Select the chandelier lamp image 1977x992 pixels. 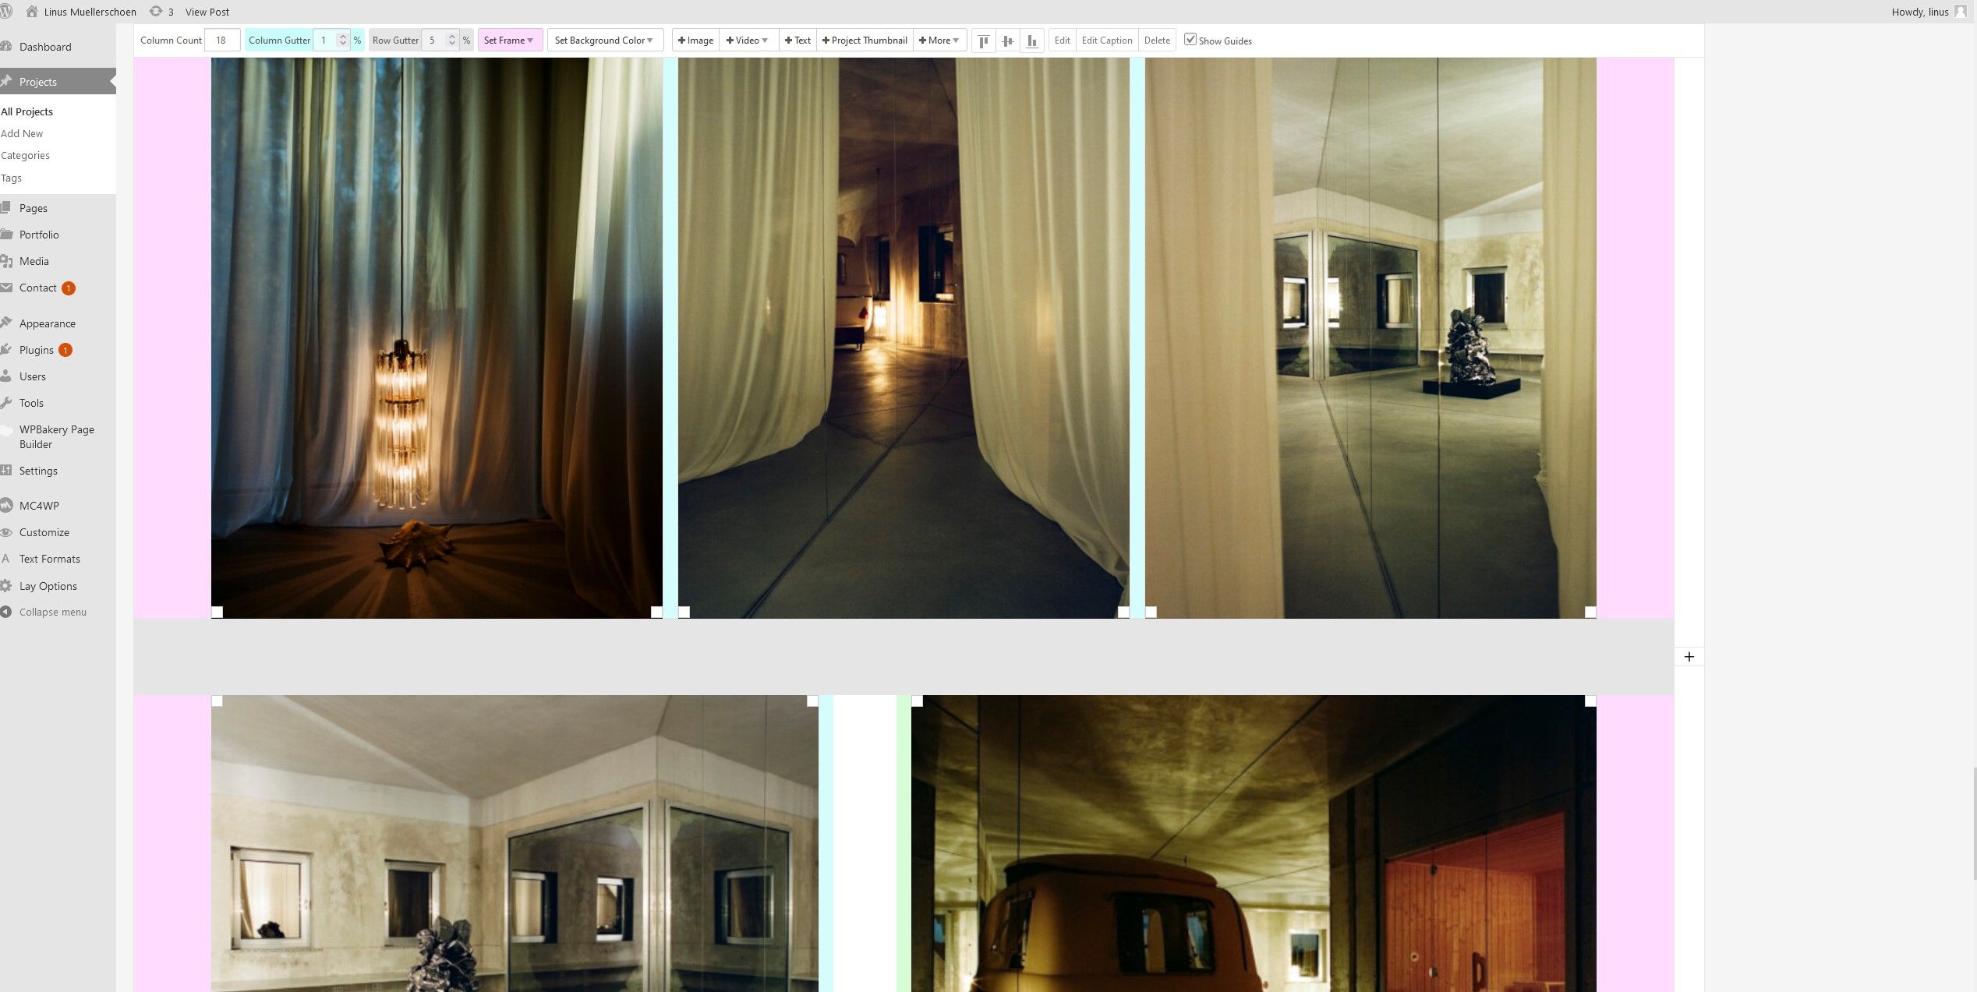437,337
